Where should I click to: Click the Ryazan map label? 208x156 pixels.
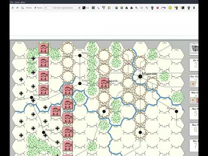click(172, 108)
